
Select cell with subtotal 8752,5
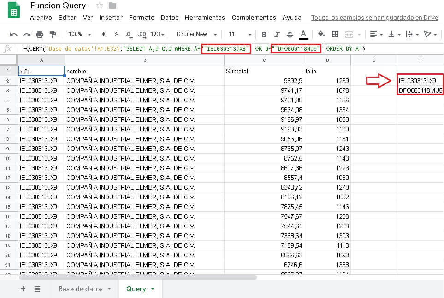264,158
